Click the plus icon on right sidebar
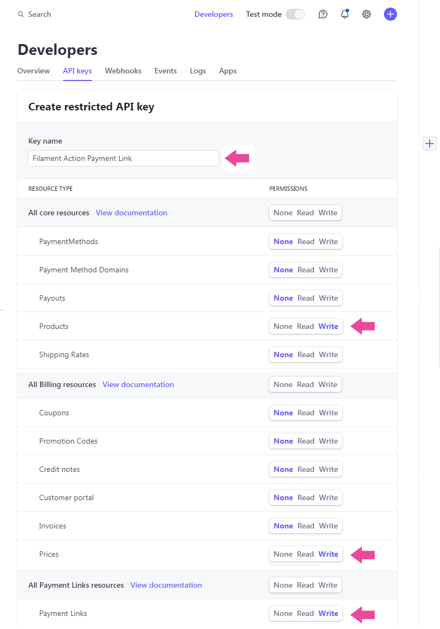The image size is (440, 629). pos(430,144)
